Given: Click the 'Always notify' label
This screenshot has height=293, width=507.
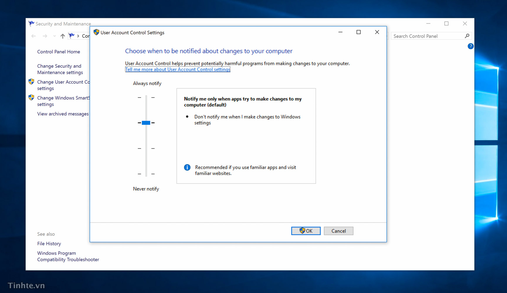Looking at the screenshot, I should pyautogui.click(x=147, y=83).
